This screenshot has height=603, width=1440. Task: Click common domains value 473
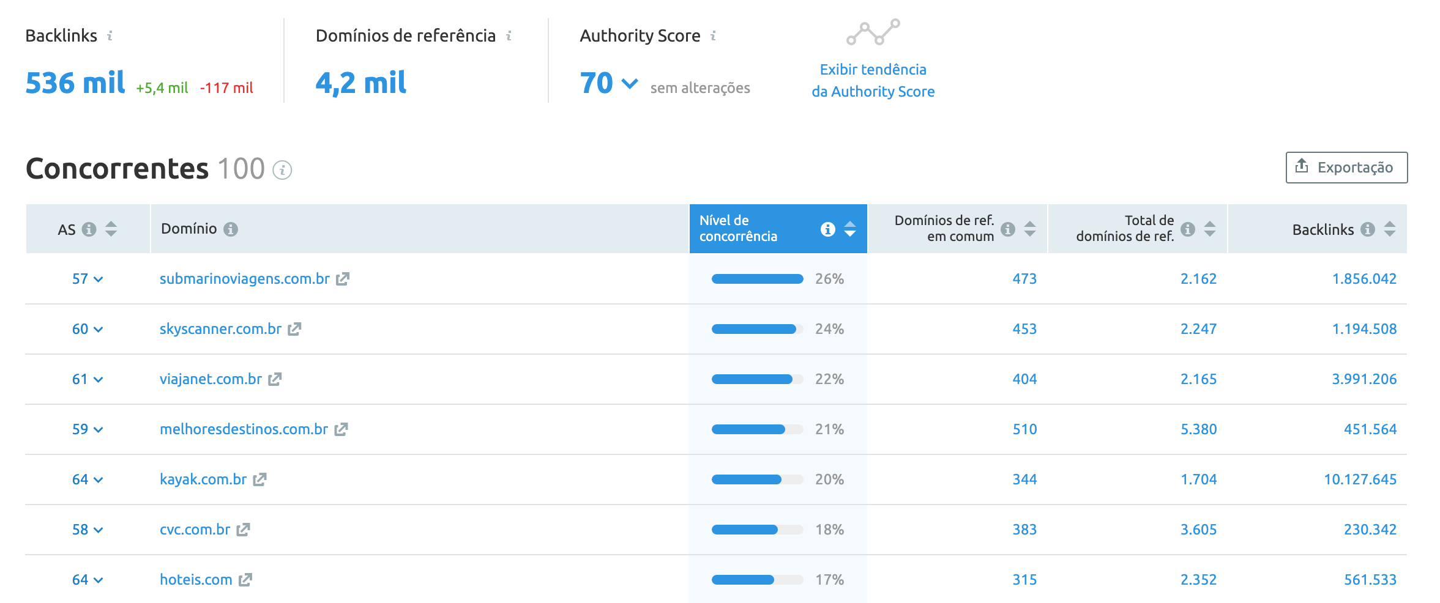(1024, 279)
